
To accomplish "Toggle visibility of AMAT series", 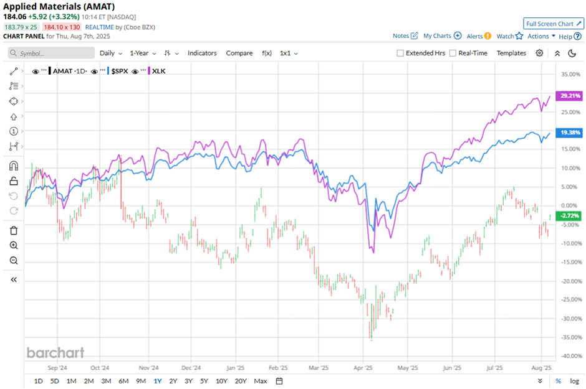I will point(36,71).
